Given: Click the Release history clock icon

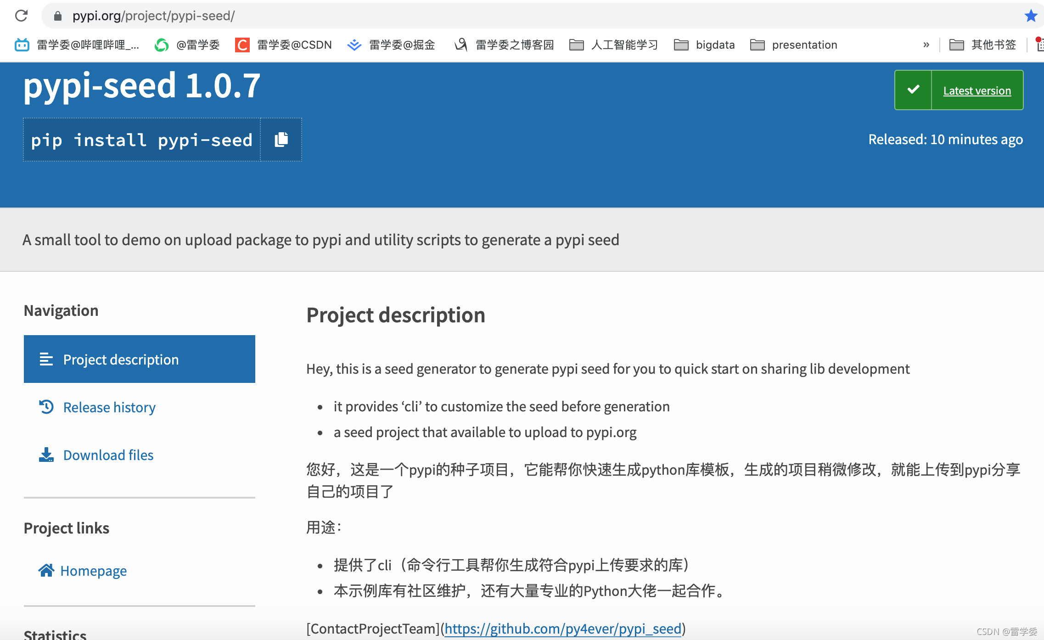Looking at the screenshot, I should pyautogui.click(x=46, y=407).
